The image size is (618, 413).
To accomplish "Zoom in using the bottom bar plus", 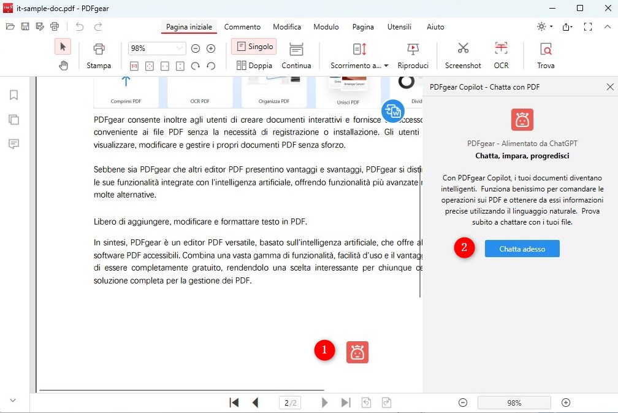I will [565, 403].
